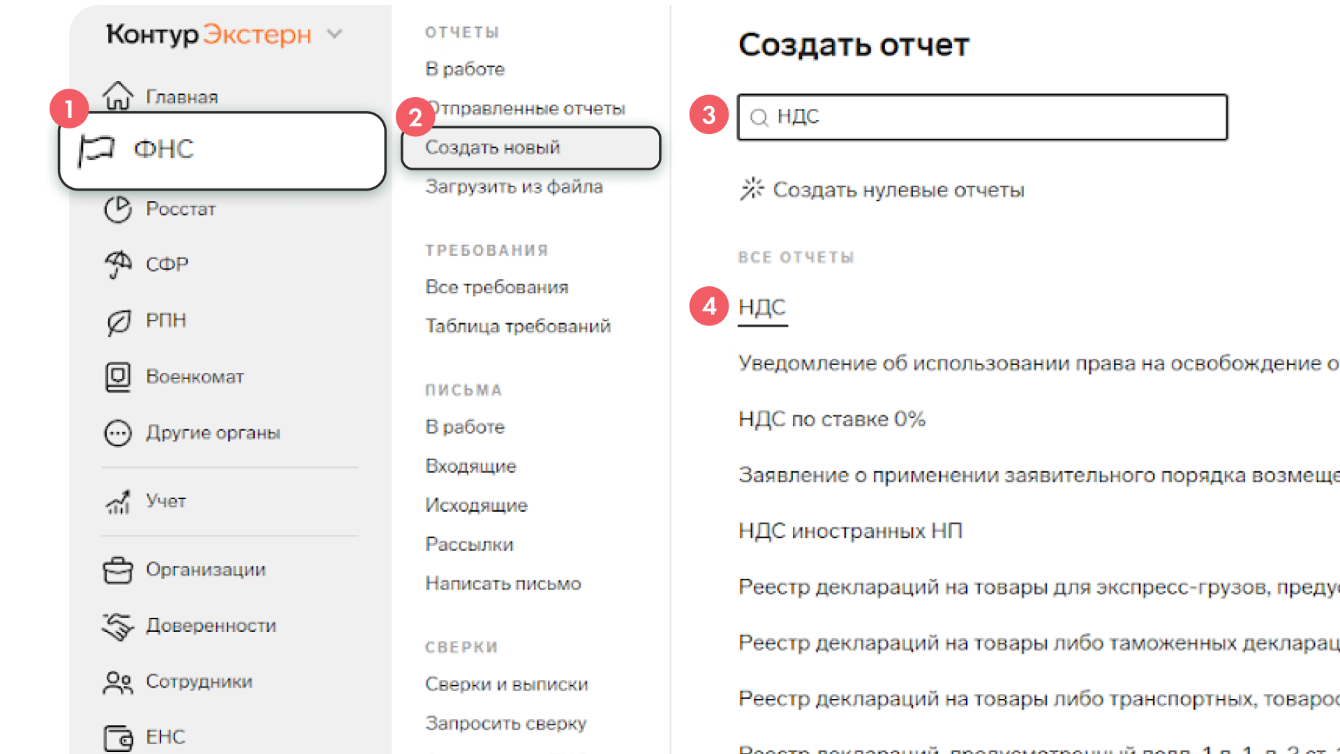Screen dimensions: 1340x754
Task: Open Входящие letters
Action: pyautogui.click(x=470, y=466)
